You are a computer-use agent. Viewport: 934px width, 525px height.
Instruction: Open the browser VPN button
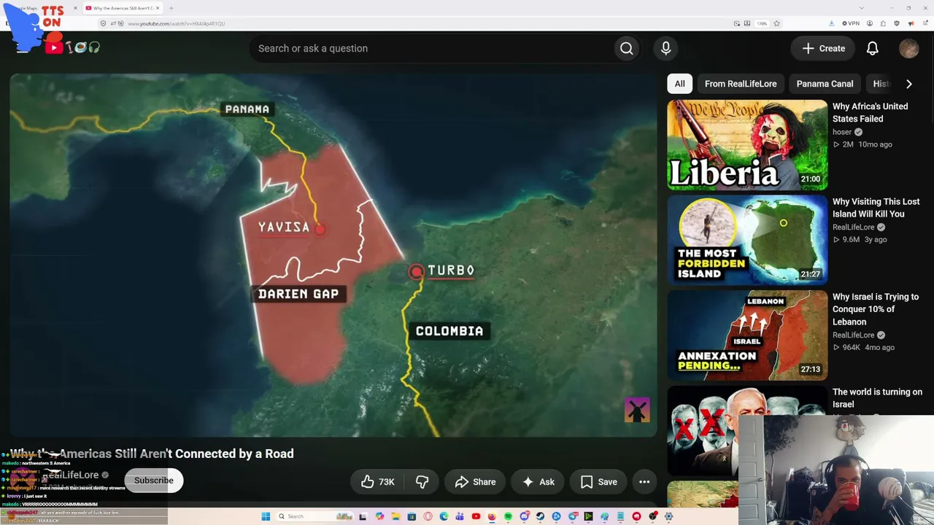(851, 23)
